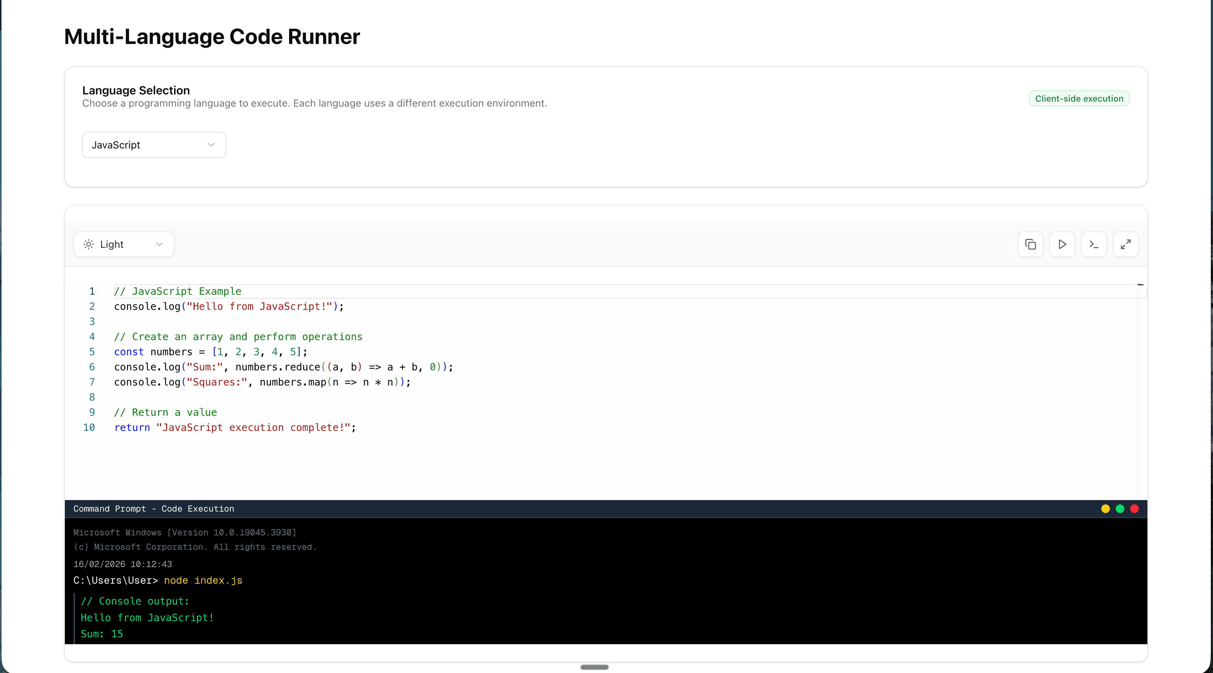Run the code with the play icon
The height and width of the screenshot is (673, 1213).
1062,244
